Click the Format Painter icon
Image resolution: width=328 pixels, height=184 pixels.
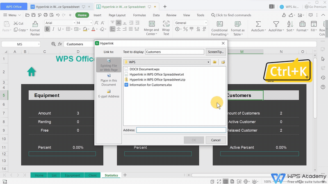click(35, 24)
